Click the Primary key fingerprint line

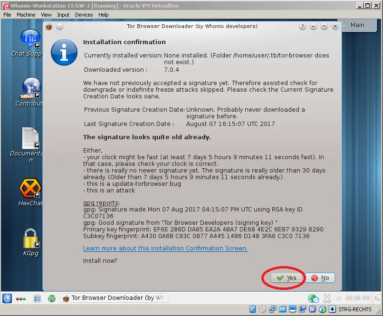click(x=203, y=230)
